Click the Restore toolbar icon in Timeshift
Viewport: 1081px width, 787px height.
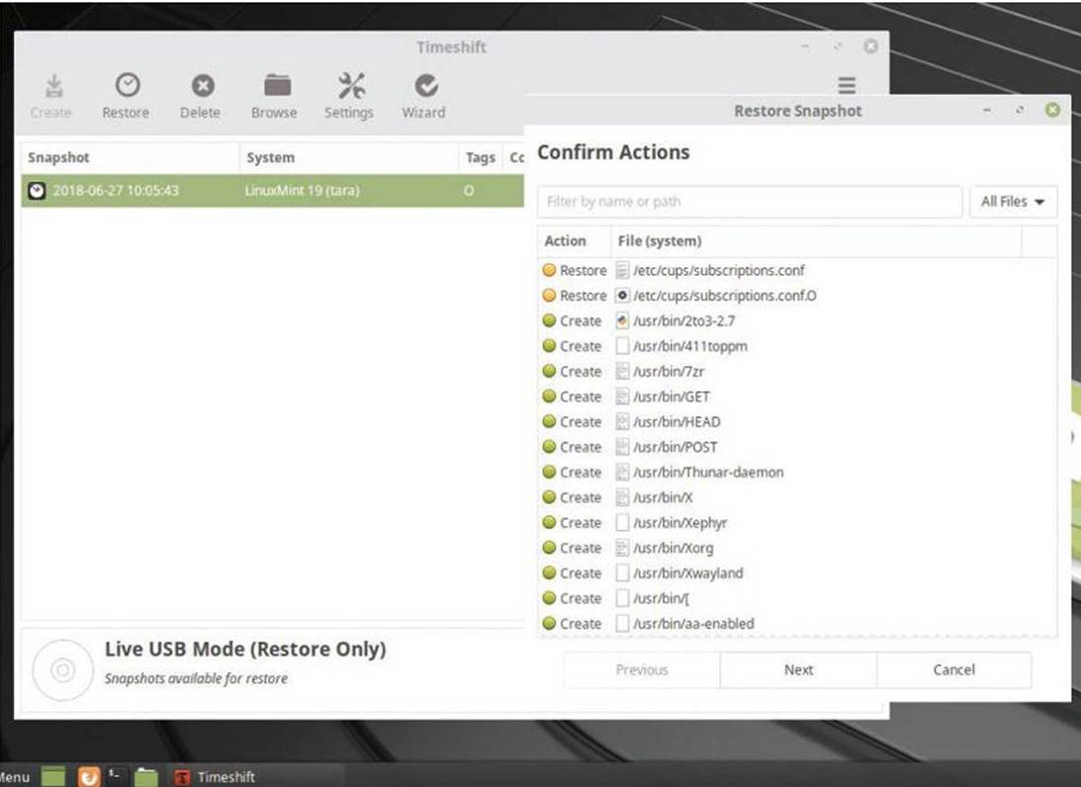pyautogui.click(x=128, y=85)
